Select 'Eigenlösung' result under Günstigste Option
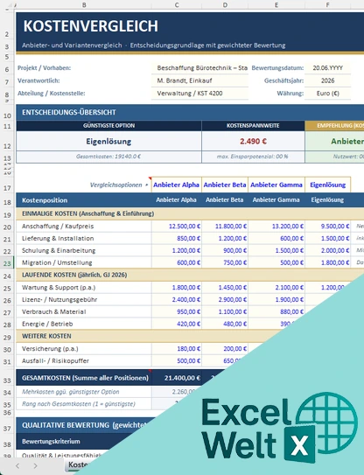Screen dimensions: 364x475 [x=108, y=141]
